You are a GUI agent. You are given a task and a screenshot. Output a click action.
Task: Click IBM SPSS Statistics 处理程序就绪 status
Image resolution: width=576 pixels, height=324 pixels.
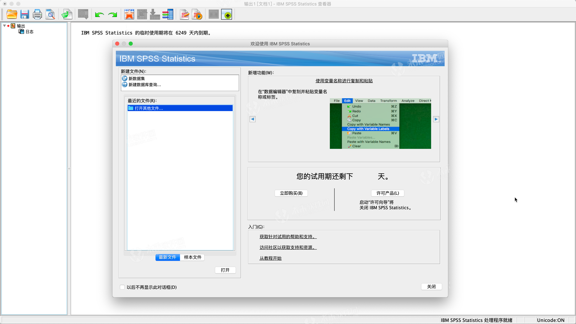point(476,320)
